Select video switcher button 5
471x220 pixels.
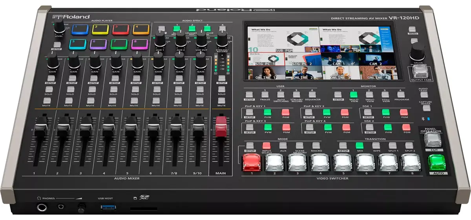(342, 162)
